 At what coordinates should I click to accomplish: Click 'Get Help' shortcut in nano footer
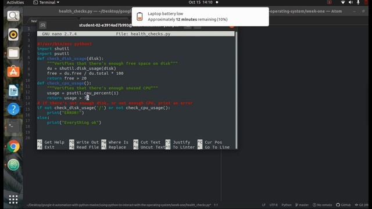[x=51, y=142]
